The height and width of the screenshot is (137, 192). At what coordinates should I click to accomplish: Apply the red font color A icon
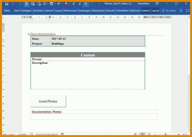coord(66,4)
